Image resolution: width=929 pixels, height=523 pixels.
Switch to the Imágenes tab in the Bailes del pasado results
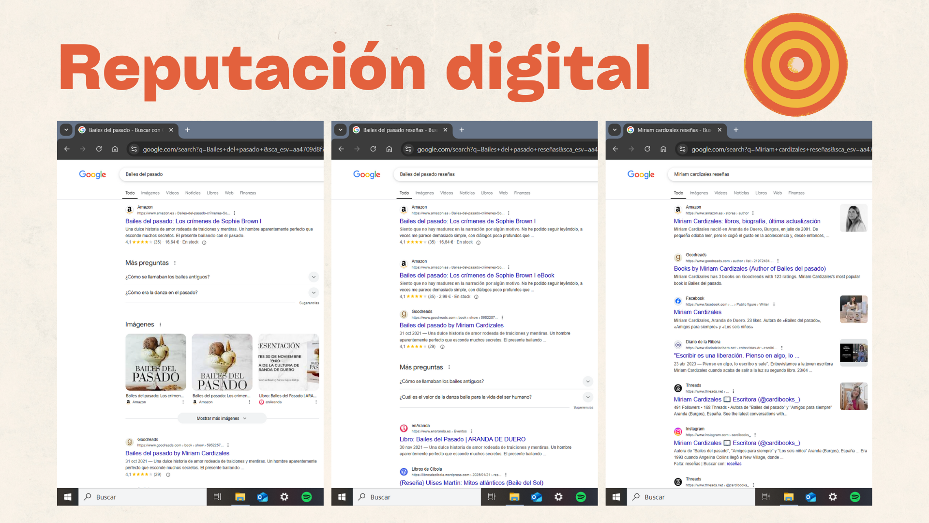150,193
